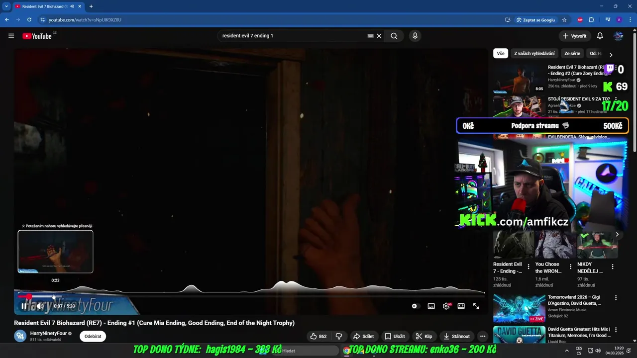Open the YouTube account avatar menu
Screen dimensions: 637x358
point(619,36)
